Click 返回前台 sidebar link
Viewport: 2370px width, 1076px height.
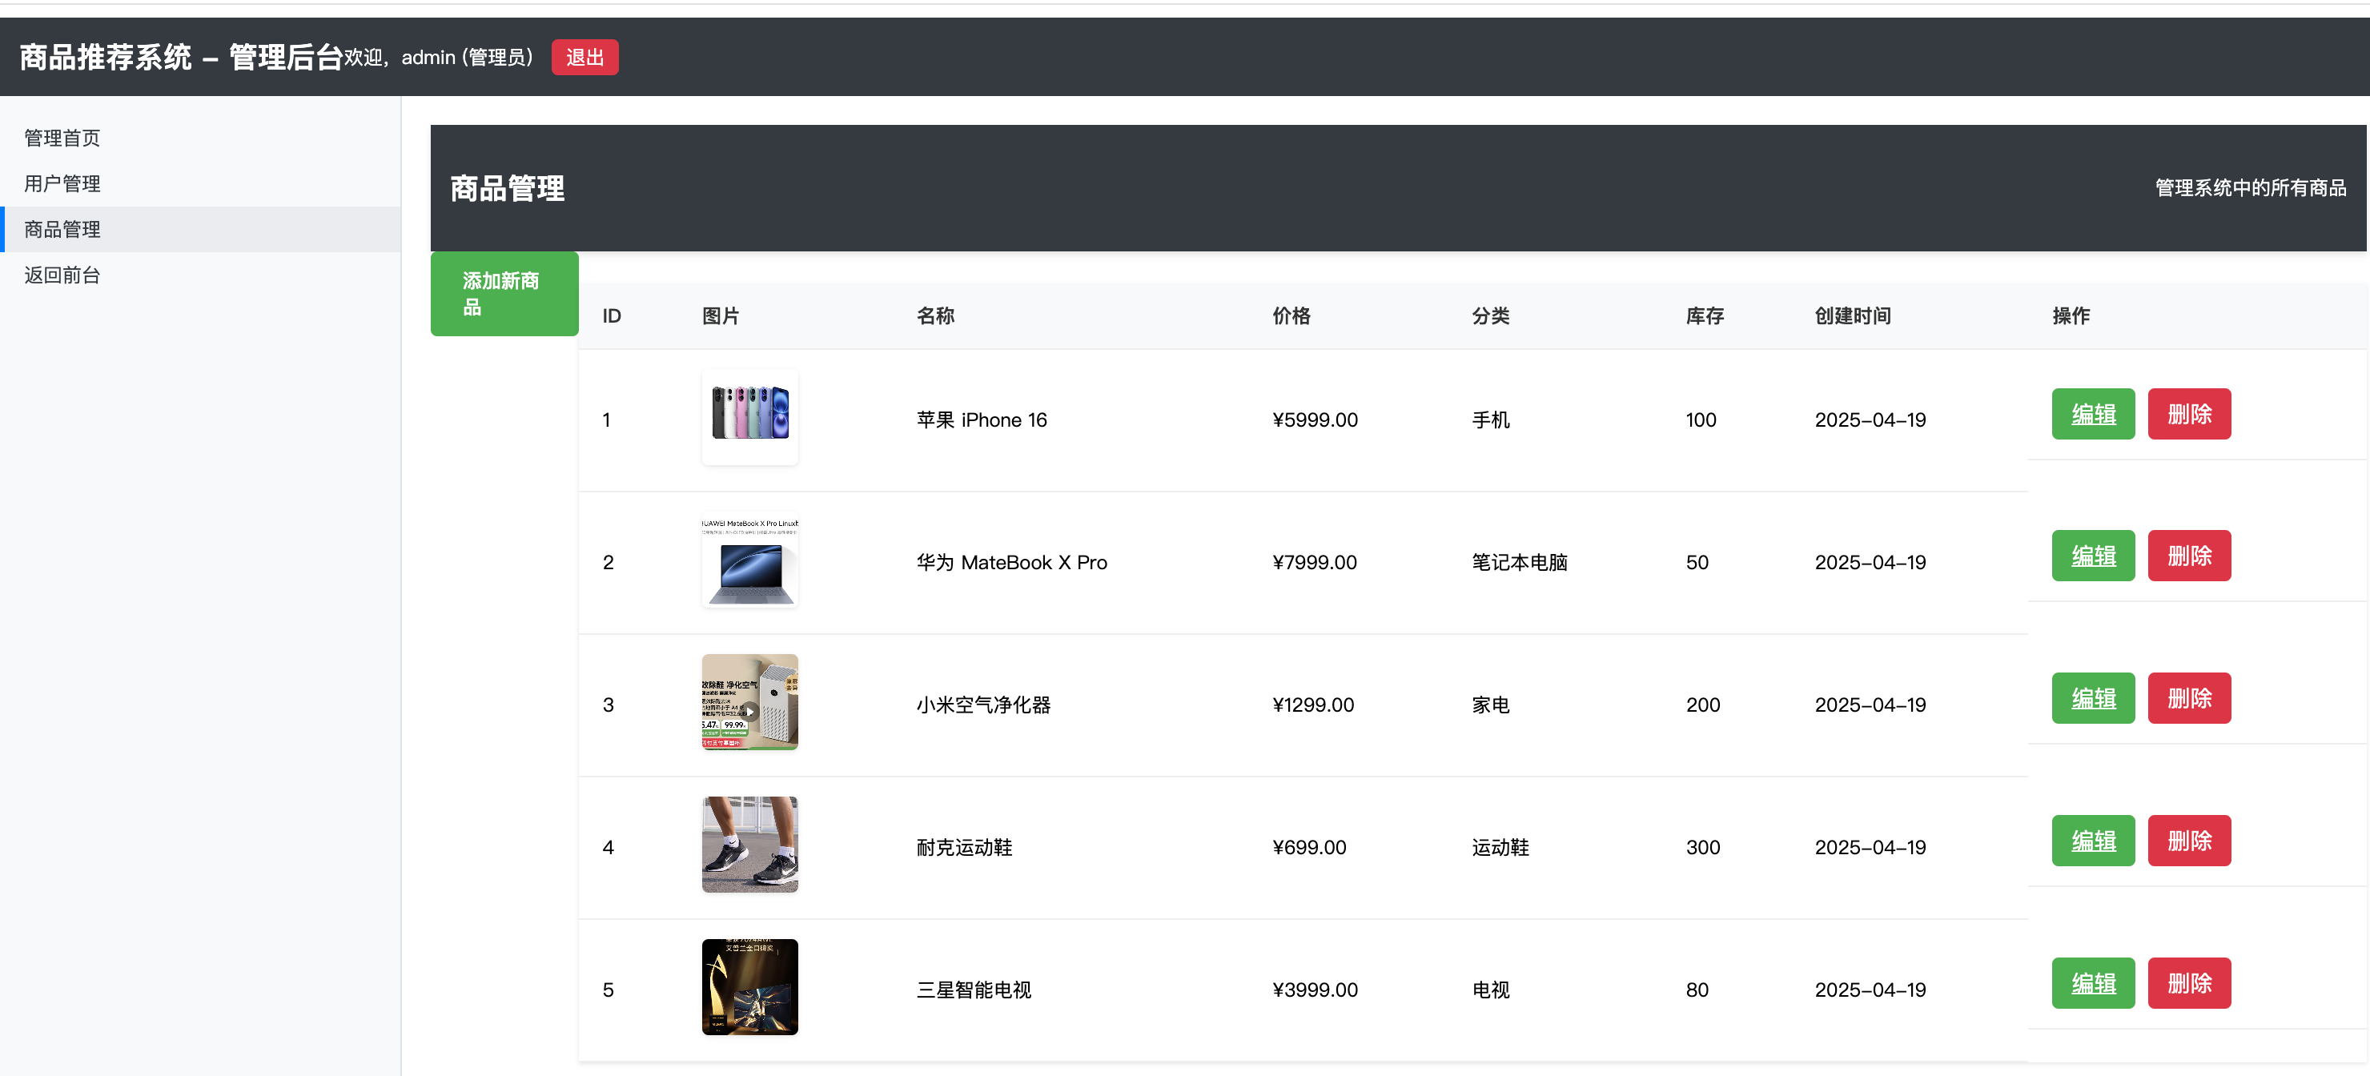pos(62,275)
